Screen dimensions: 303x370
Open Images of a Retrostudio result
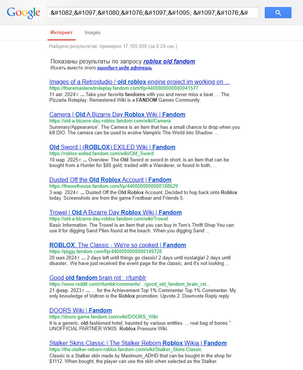pyautogui.click(x=139, y=82)
